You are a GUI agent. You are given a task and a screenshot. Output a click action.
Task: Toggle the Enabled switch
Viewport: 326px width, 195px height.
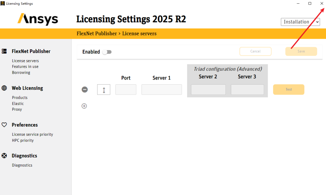pyautogui.click(x=107, y=52)
